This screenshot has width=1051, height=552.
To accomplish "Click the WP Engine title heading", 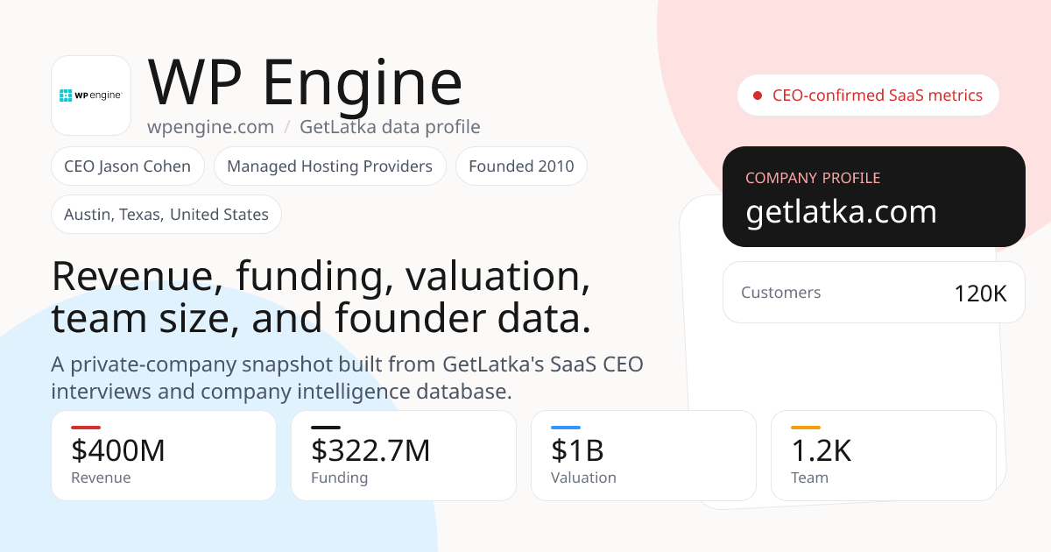I will click(306, 82).
